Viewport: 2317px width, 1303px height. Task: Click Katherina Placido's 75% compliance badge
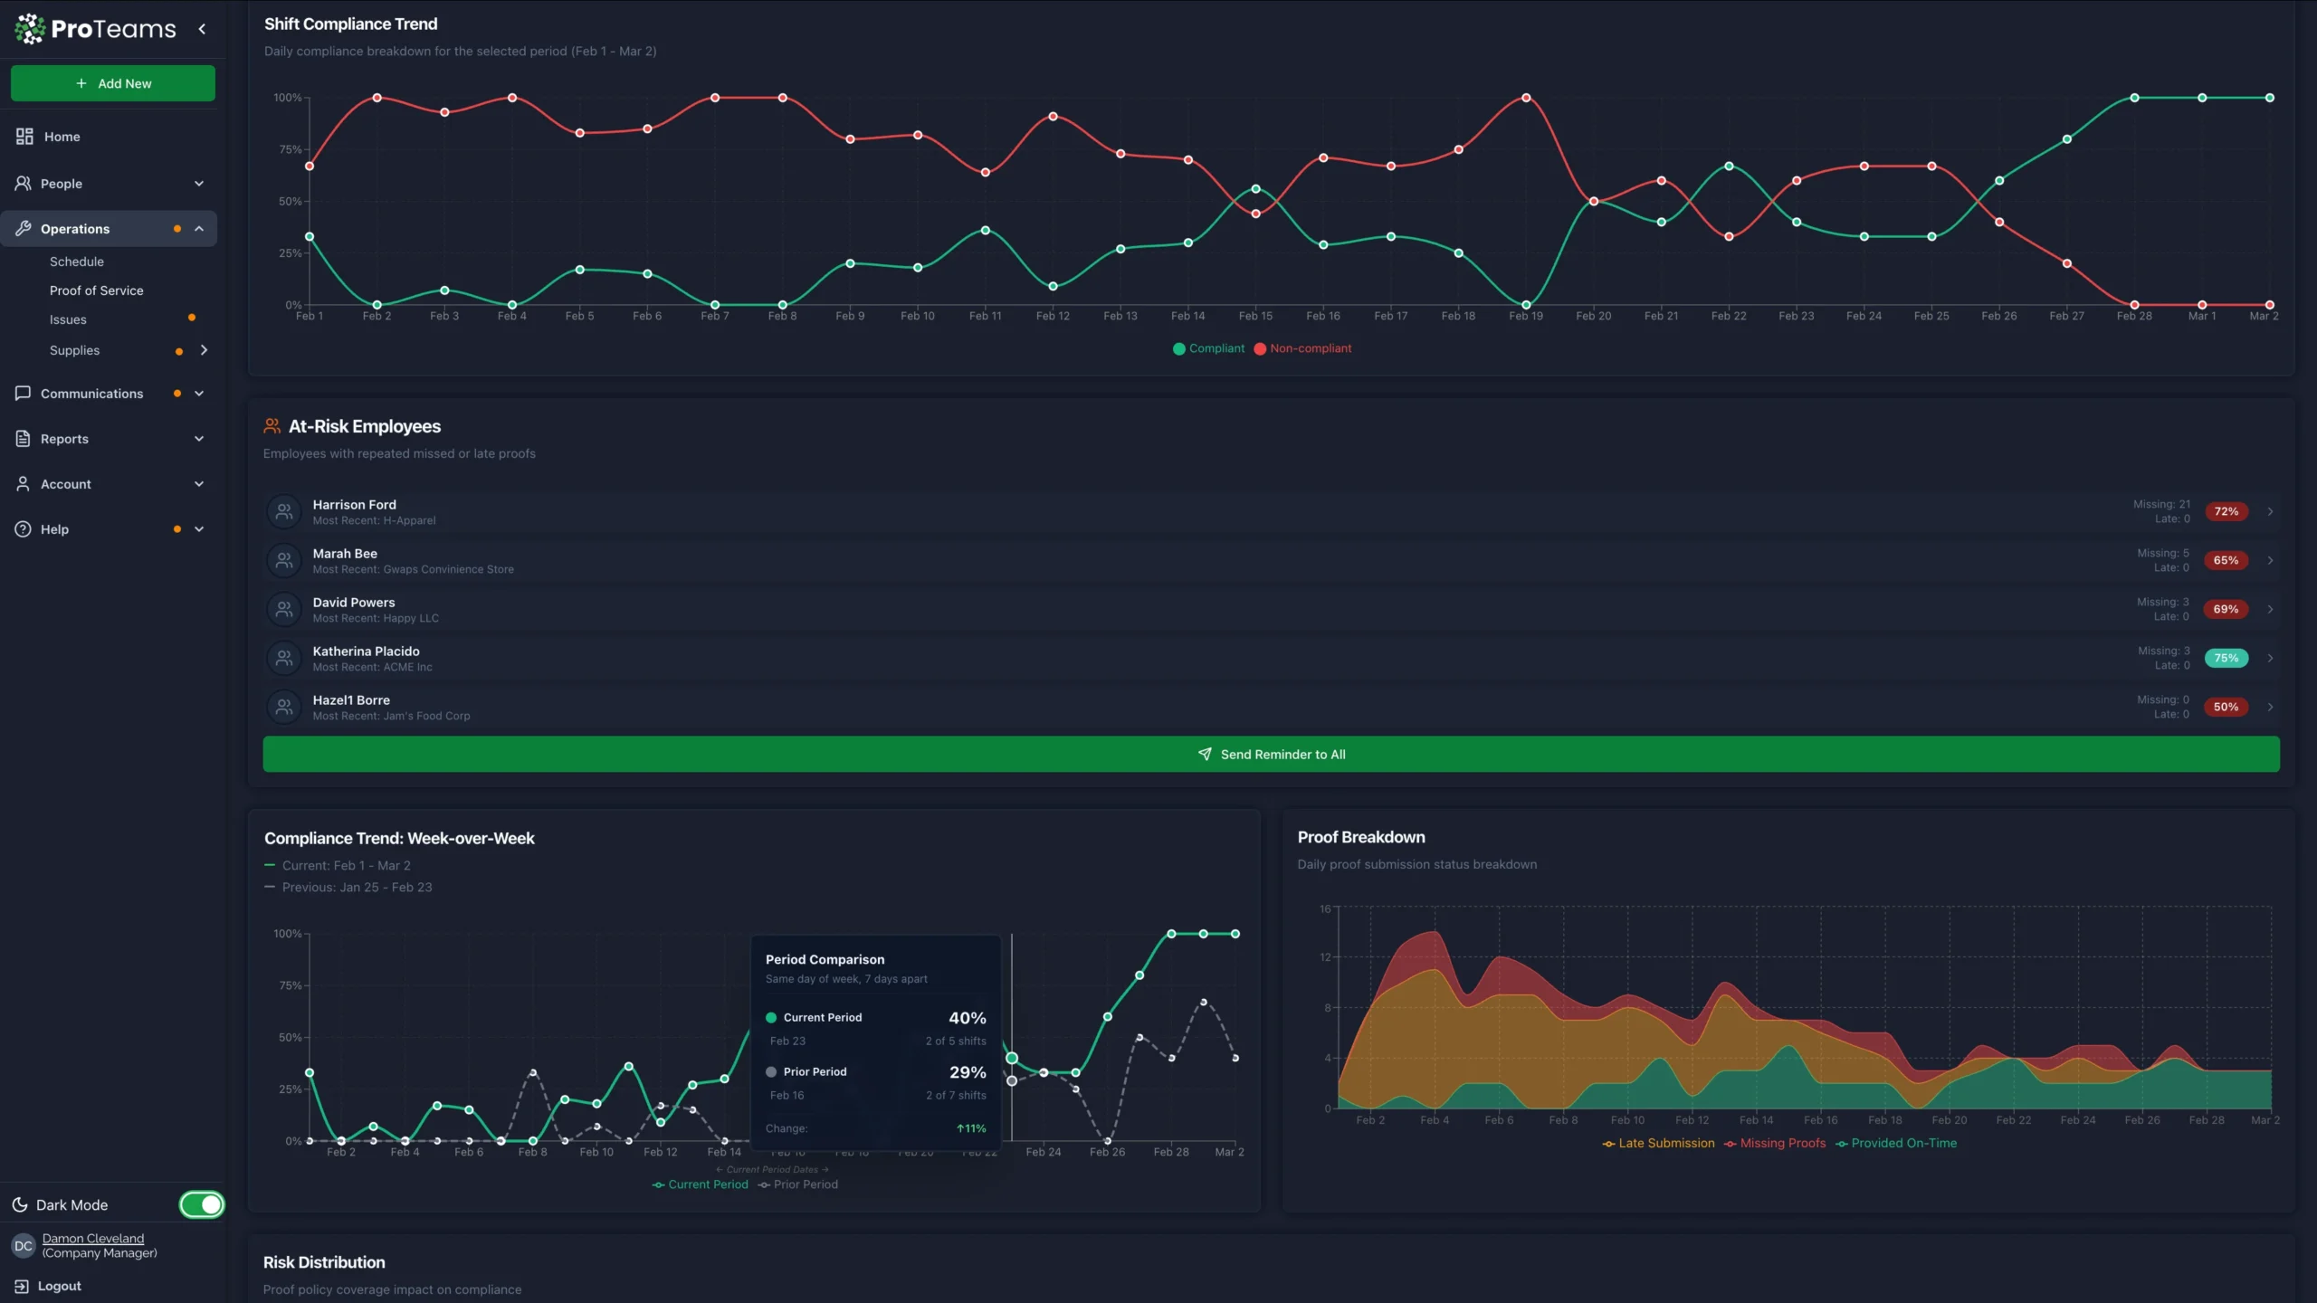pyautogui.click(x=2225, y=658)
